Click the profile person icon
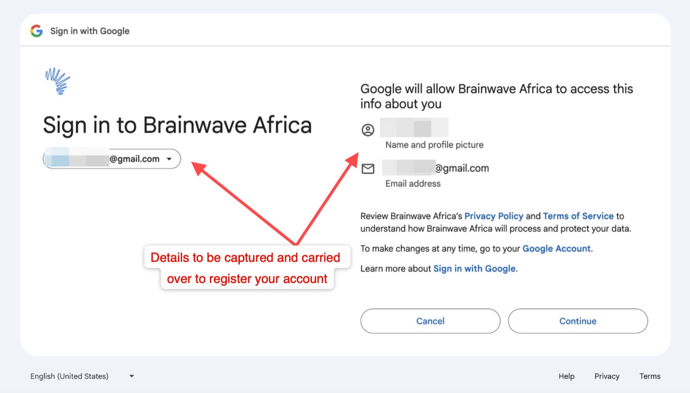 368,130
